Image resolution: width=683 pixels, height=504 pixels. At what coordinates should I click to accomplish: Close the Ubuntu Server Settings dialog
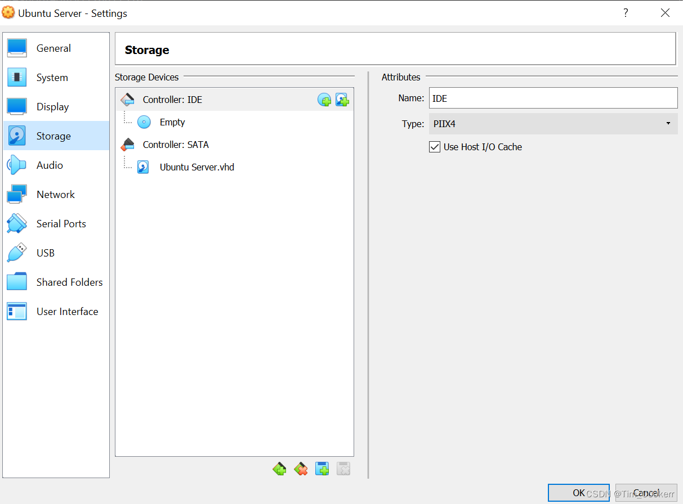tap(665, 13)
